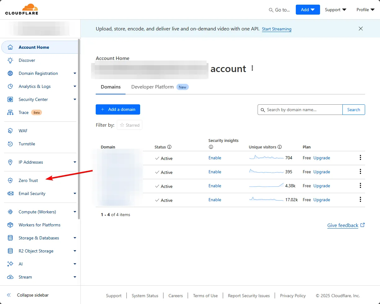Expand the Storage & Databases submenu
Viewport: 380px width, 304px height.
[x=75, y=238]
